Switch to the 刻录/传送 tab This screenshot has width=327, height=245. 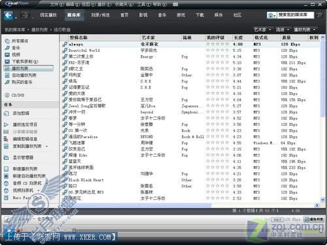point(100,15)
